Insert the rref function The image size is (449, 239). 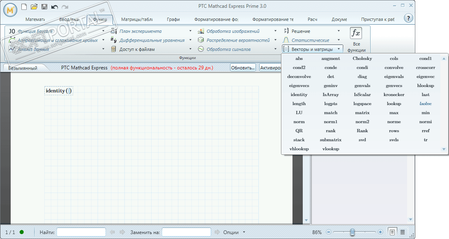click(x=426, y=131)
